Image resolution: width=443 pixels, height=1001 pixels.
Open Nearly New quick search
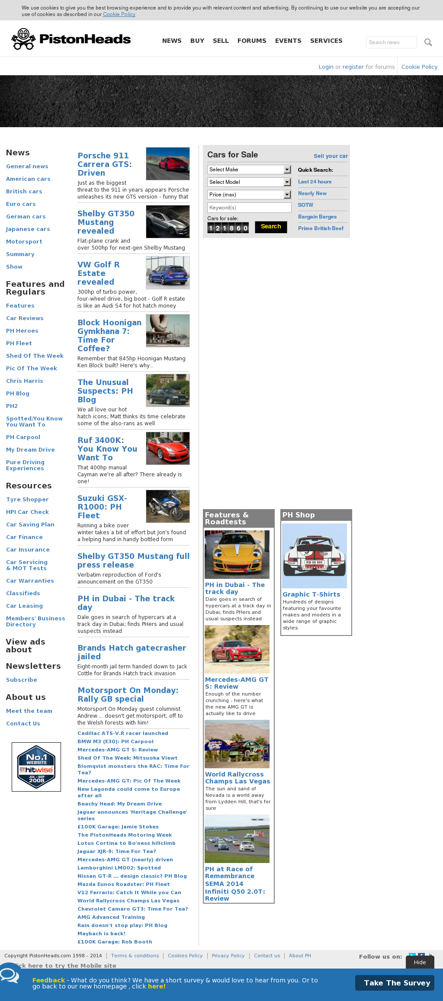[312, 193]
